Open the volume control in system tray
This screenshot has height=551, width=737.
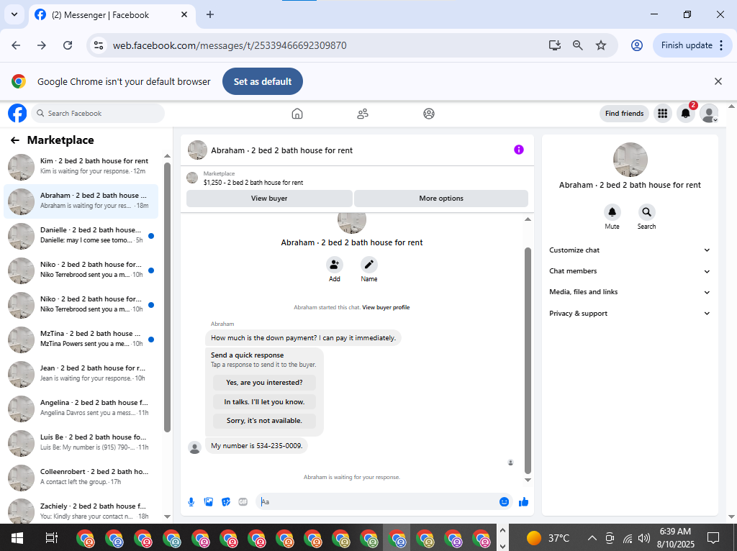pos(644,538)
